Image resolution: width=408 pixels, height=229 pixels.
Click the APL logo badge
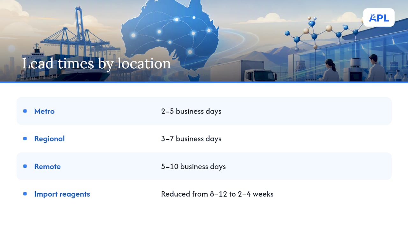pyautogui.click(x=379, y=17)
